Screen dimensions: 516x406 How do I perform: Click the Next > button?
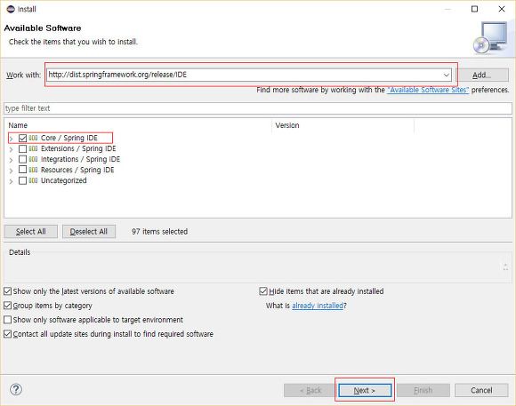(365, 390)
